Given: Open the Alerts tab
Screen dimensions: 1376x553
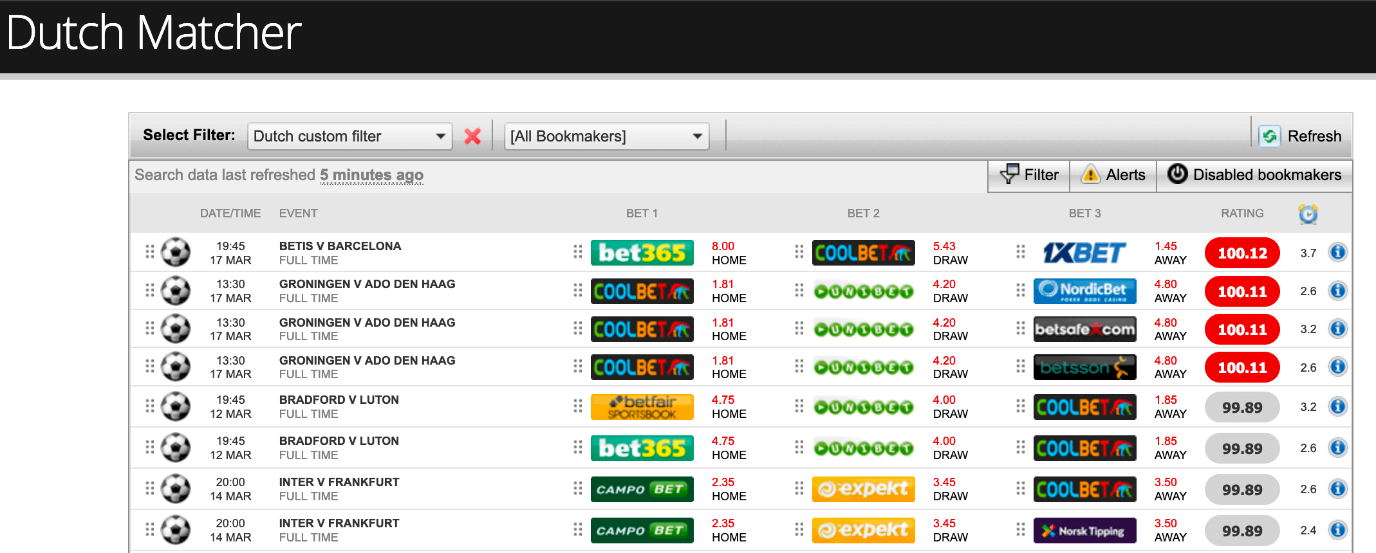Looking at the screenshot, I should (1113, 175).
